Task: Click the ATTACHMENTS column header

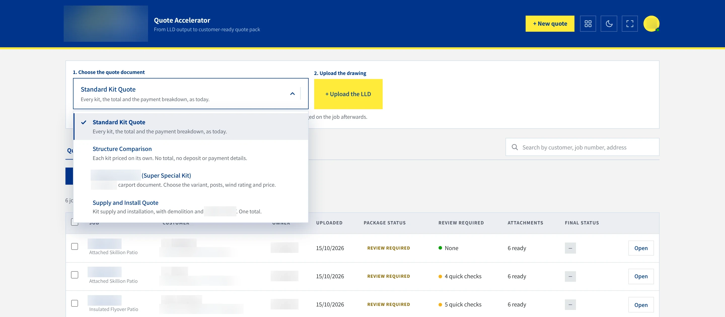Action: (x=525, y=223)
